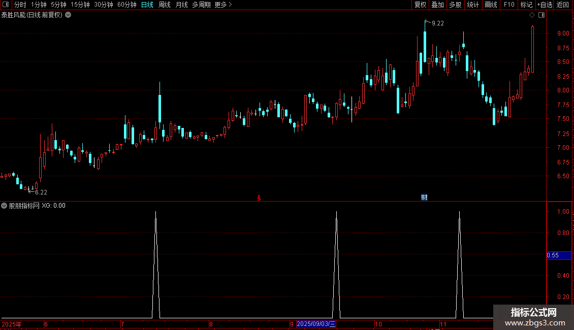Screen dimensions: 574x330
Task: Click the 7.00 price axis label
Action: click(x=563, y=147)
